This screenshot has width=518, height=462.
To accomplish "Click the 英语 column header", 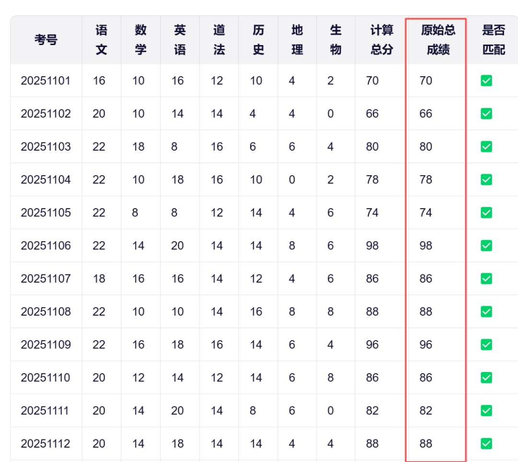I will coord(180,40).
